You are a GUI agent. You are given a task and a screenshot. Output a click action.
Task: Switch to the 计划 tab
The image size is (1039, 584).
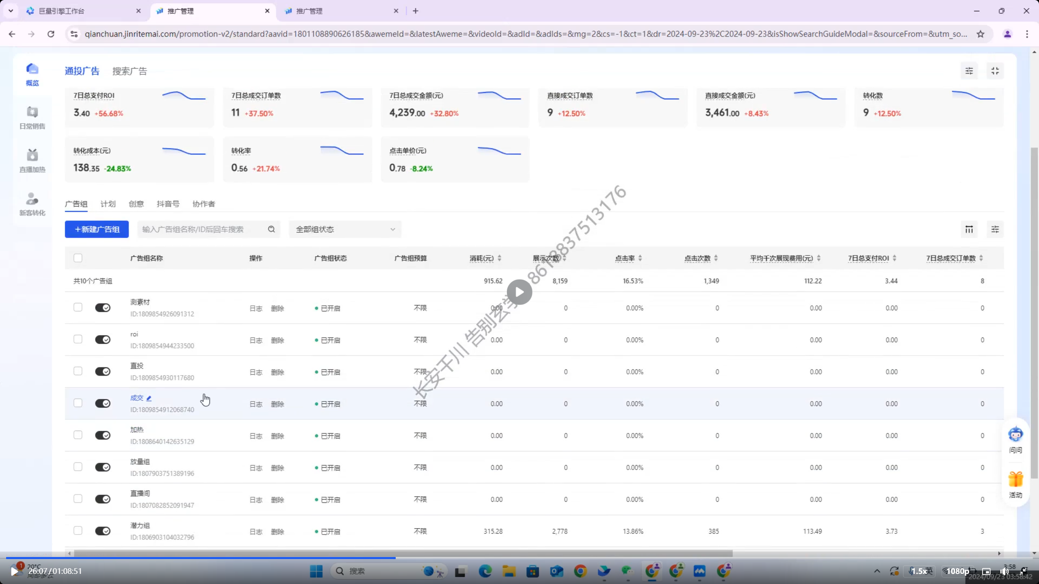[108, 204]
